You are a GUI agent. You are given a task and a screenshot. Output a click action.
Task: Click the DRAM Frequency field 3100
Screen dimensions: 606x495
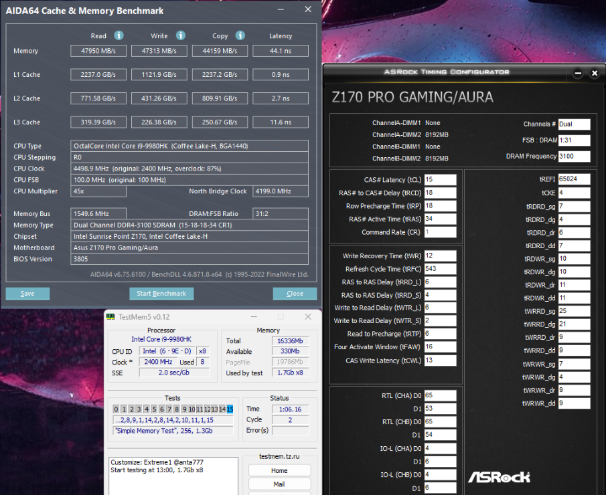click(x=575, y=156)
